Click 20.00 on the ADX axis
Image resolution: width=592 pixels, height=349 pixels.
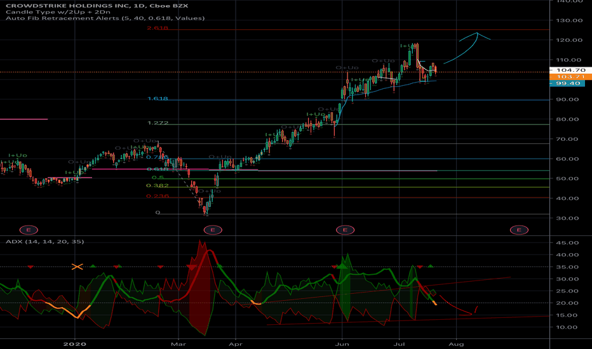click(x=568, y=303)
